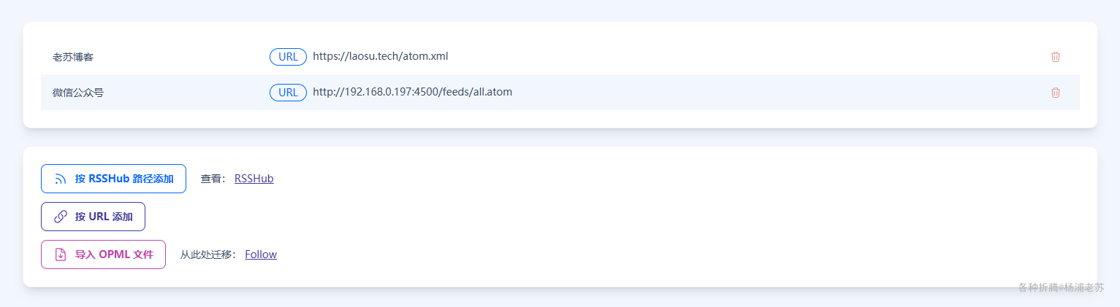1120x307 pixels.
Task: Click the chain link icon beside 按 URL 添加
Action: [x=61, y=217]
